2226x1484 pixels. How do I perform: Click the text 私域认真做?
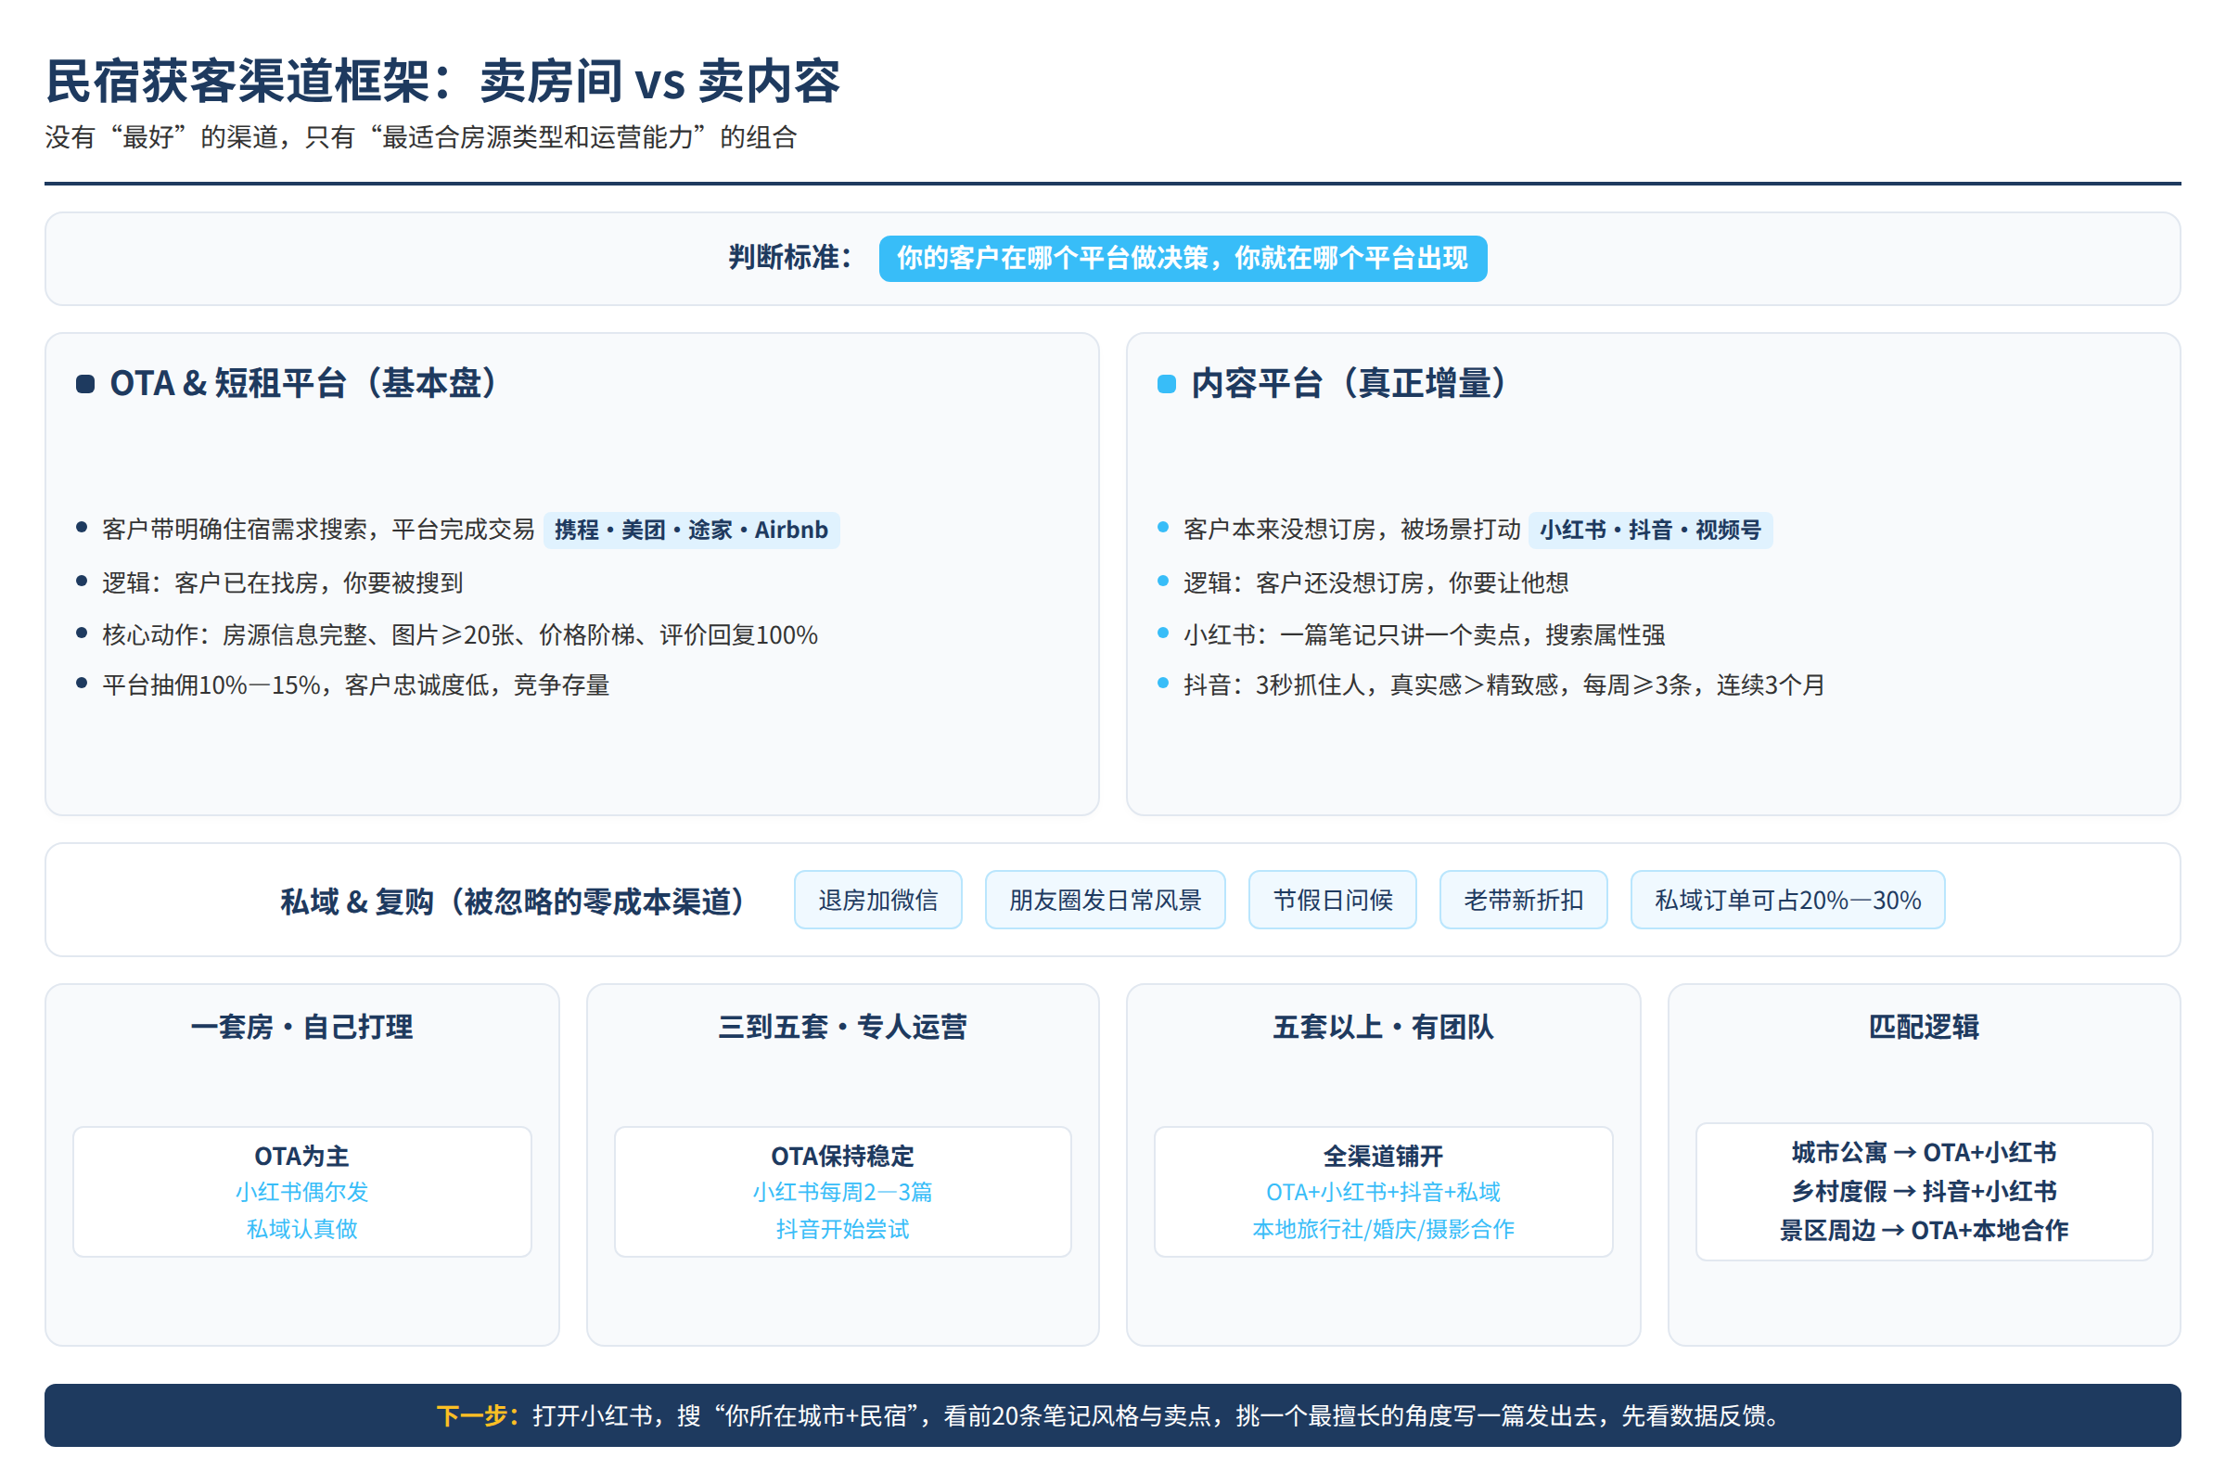tap(302, 1228)
